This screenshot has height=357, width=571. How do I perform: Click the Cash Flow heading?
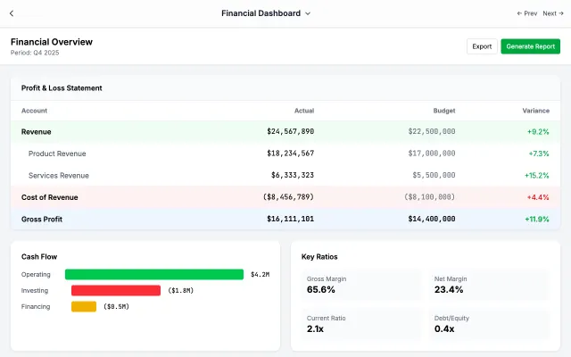pos(39,257)
